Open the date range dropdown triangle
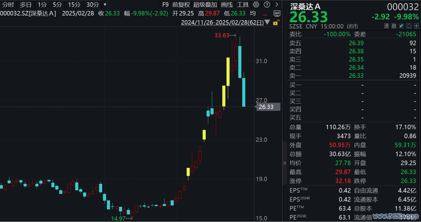The width and height of the screenshot is (421, 222). 267,22
